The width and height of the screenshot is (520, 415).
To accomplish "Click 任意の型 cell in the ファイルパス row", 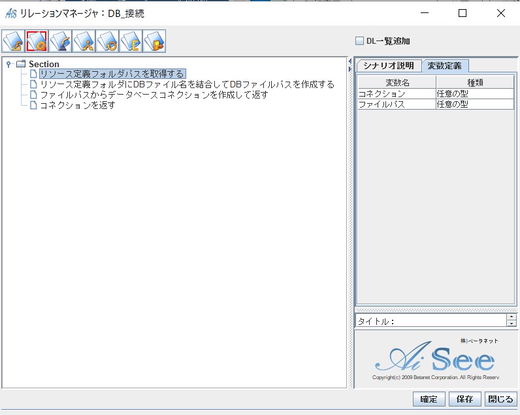I will [x=475, y=104].
